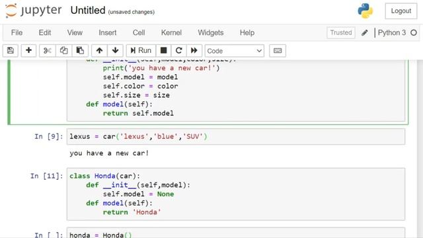
Task: Click the 'you have a new car!' output
Action: [x=109, y=153]
